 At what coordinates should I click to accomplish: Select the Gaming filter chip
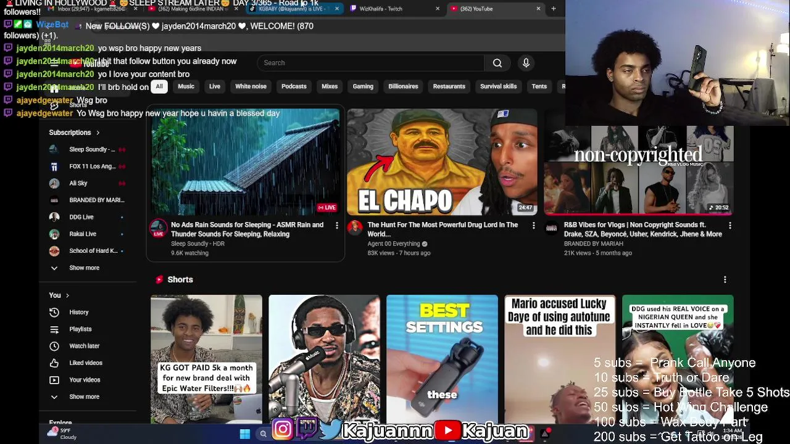coord(363,86)
